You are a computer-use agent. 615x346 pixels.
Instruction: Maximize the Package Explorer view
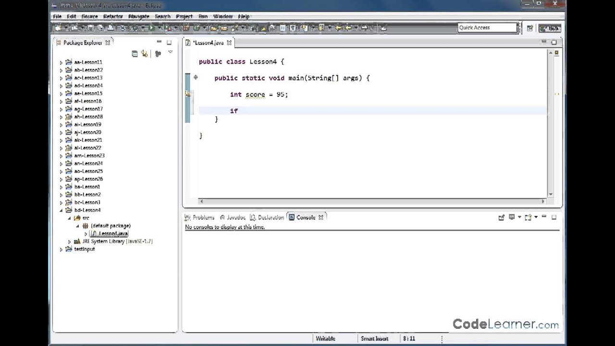click(169, 42)
